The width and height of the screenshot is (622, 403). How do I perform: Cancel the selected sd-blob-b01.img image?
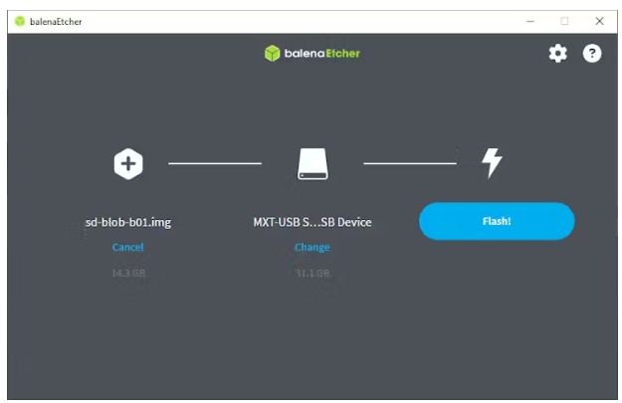pyautogui.click(x=128, y=247)
